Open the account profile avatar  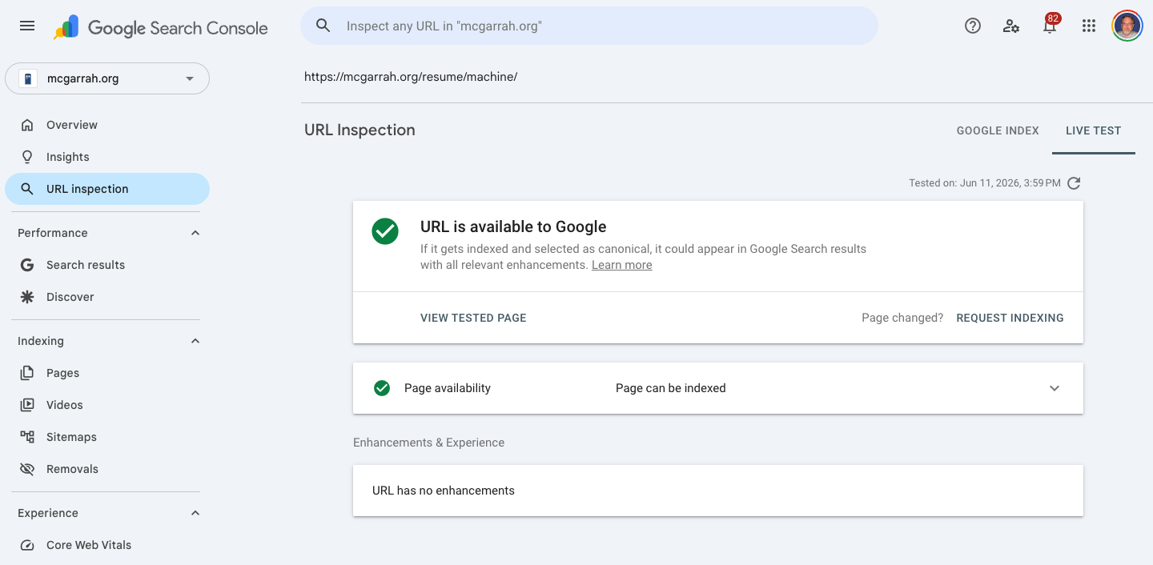click(1127, 26)
